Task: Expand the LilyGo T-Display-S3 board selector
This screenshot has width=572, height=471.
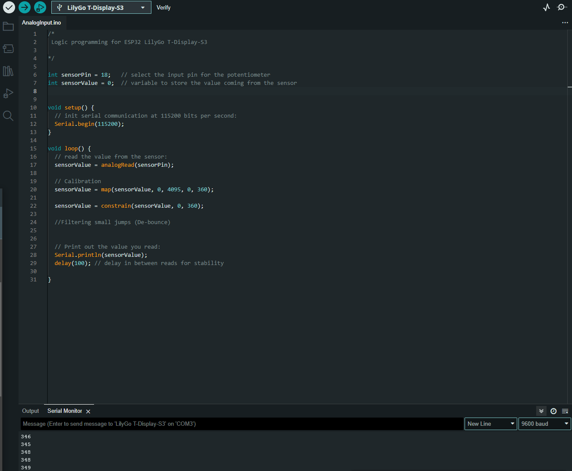Action: [101, 8]
